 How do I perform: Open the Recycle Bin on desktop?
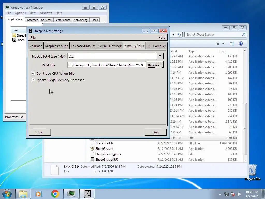(252, 172)
